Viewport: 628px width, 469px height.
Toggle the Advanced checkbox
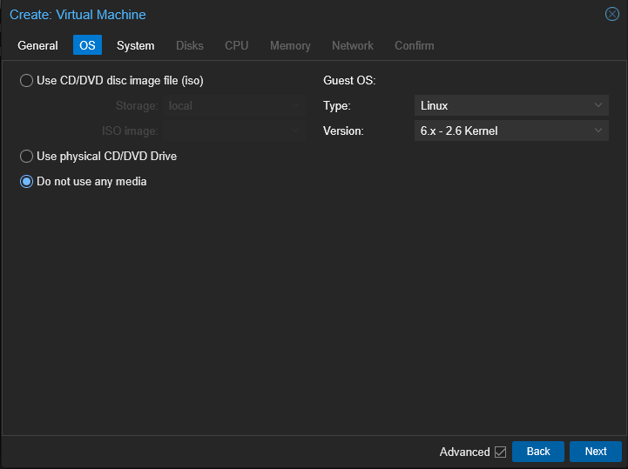500,452
